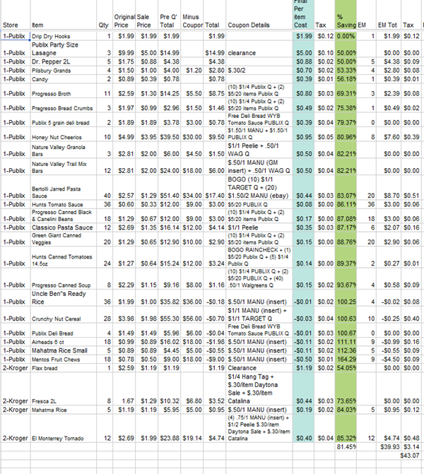Click the 'Progresso Canned Soup' item cell
The width and height of the screenshot is (424, 474).
[x=63, y=279]
